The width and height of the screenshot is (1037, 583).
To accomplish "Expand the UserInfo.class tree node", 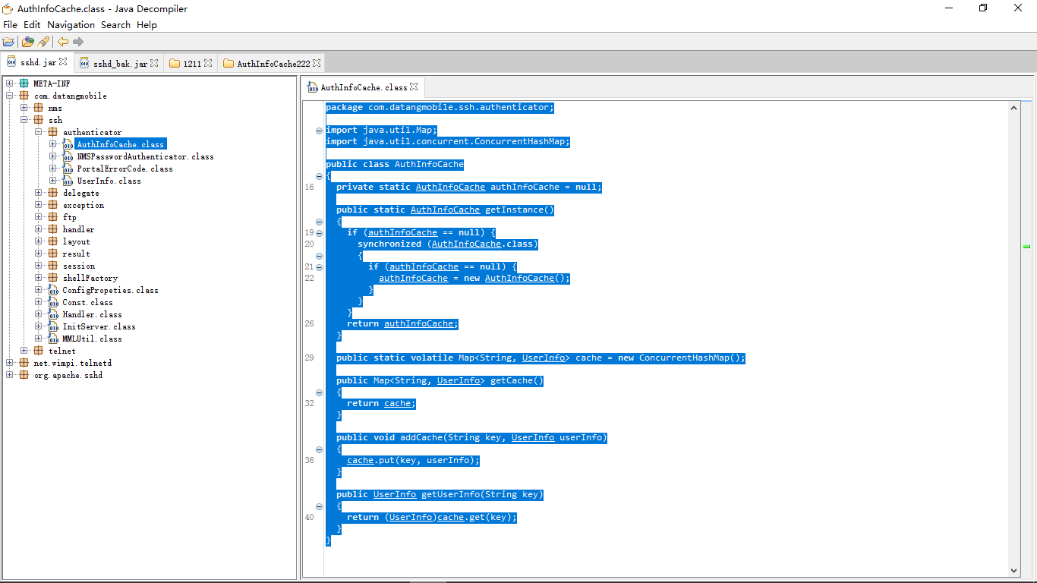I will point(53,181).
